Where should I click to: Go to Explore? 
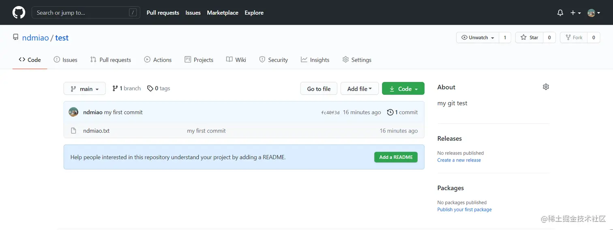254,13
